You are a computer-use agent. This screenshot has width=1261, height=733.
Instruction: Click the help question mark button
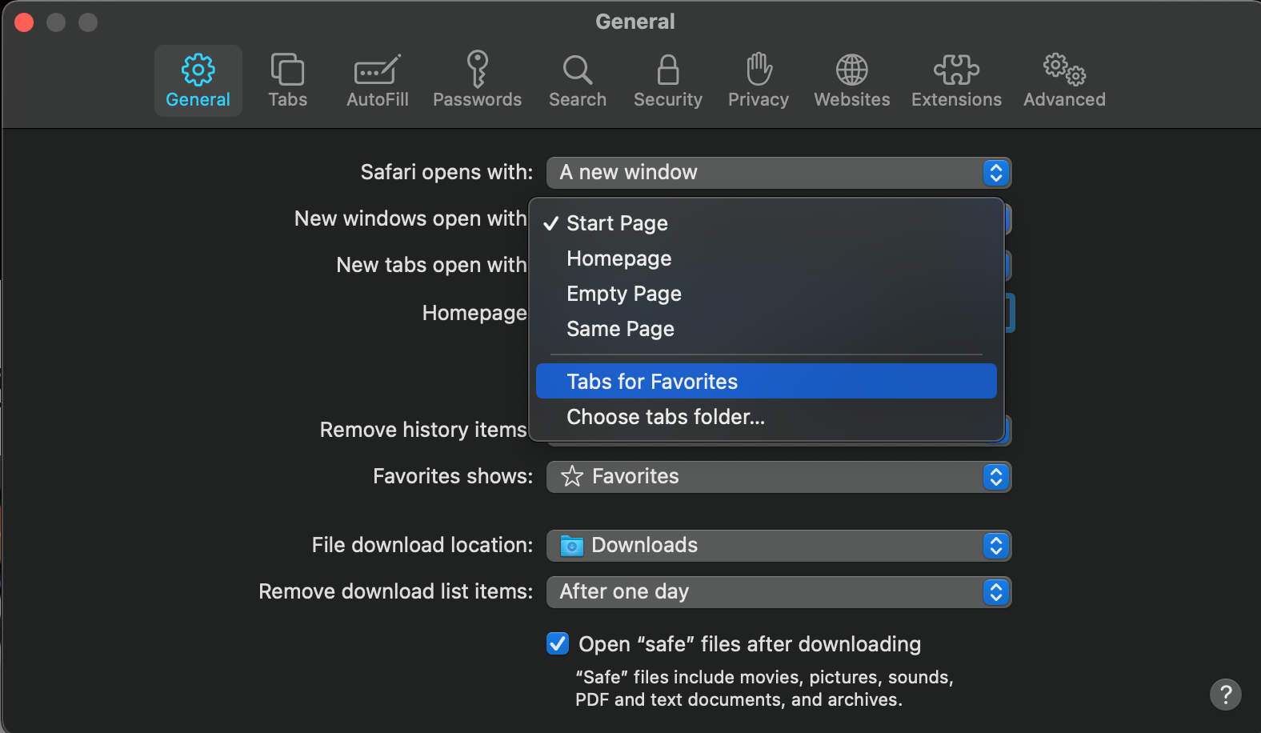point(1225,695)
